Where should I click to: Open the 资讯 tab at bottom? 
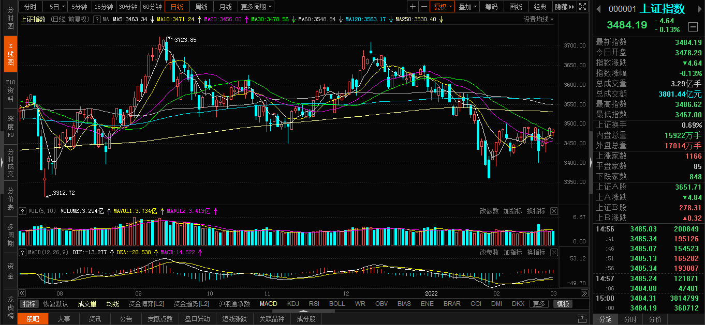[x=95, y=319]
